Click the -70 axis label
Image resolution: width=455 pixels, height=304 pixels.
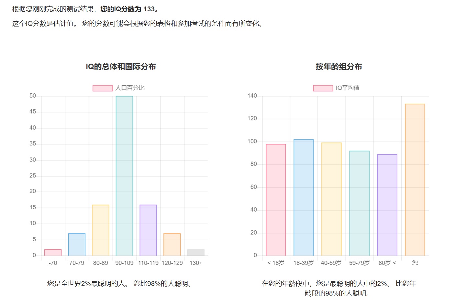53,263
